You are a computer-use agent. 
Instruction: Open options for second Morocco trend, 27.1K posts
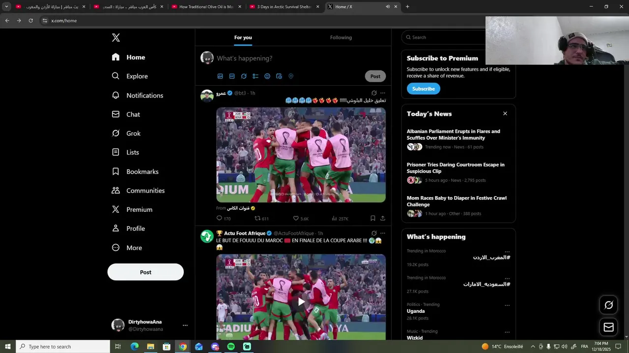coord(507,278)
